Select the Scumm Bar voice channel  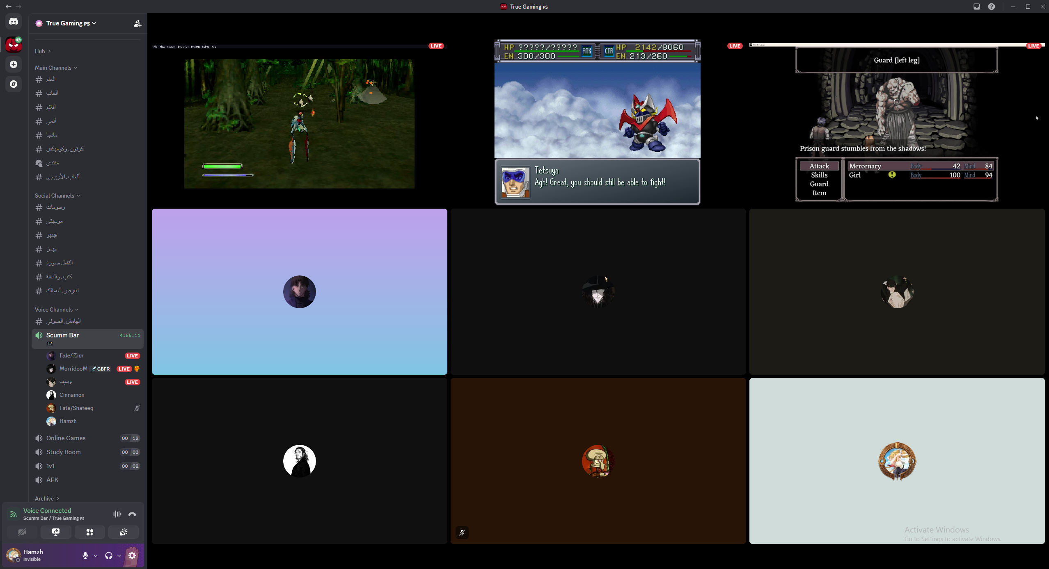(x=88, y=339)
